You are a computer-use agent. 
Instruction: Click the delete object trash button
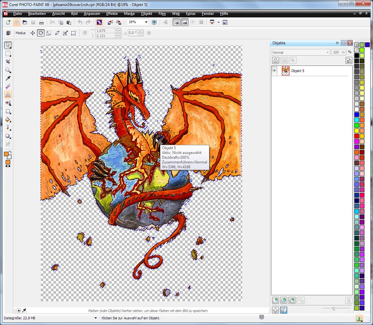[x=349, y=300]
